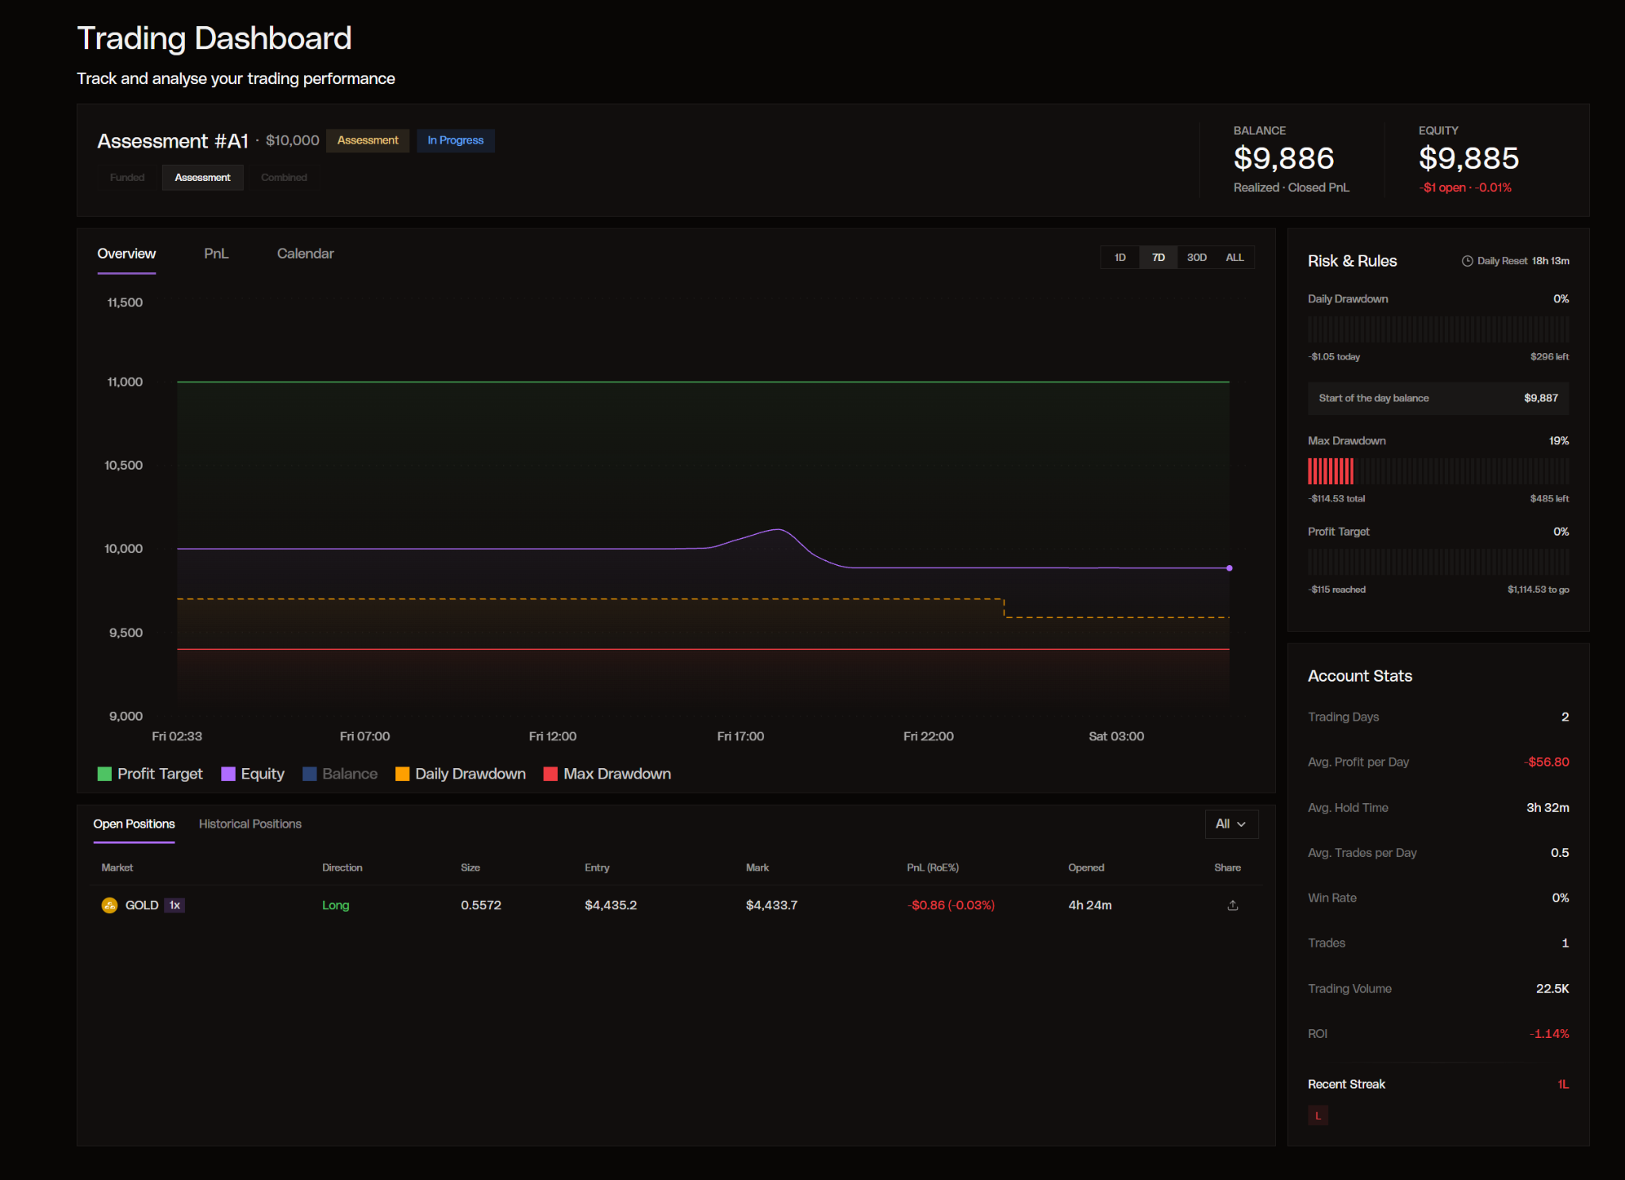
Task: Switch account view to Combined
Action: (x=284, y=178)
